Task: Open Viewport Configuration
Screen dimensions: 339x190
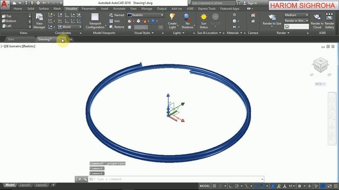Action: coord(95,21)
